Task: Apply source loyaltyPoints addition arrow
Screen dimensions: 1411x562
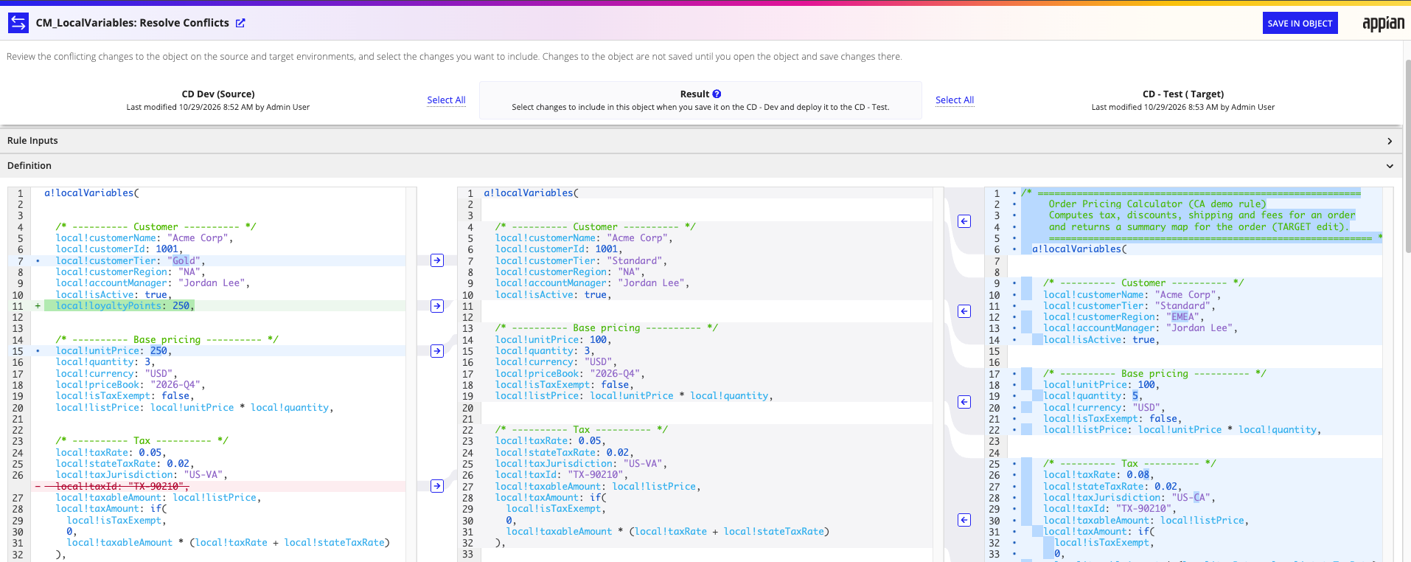Action: point(437,306)
